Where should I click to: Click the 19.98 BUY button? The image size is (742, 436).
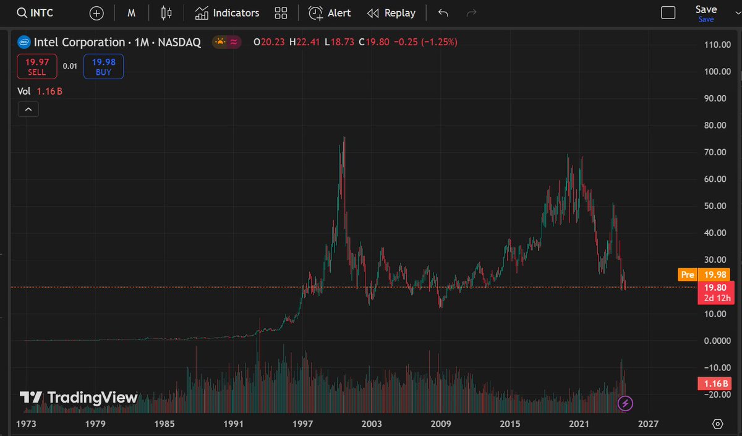coord(103,66)
